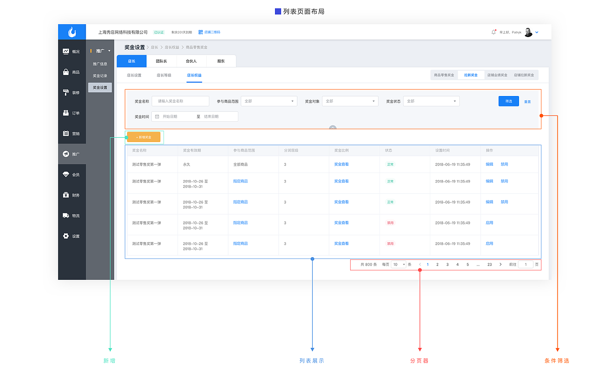
Task: 禁用第一条测试零售奖记录
Action: point(504,164)
